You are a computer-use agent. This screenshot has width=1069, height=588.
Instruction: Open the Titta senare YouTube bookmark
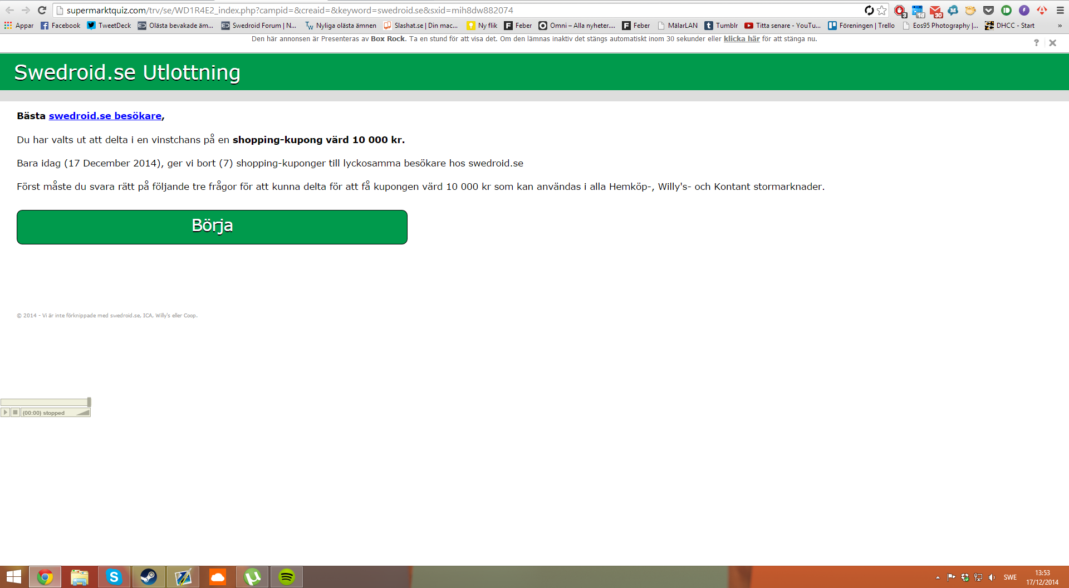click(782, 26)
